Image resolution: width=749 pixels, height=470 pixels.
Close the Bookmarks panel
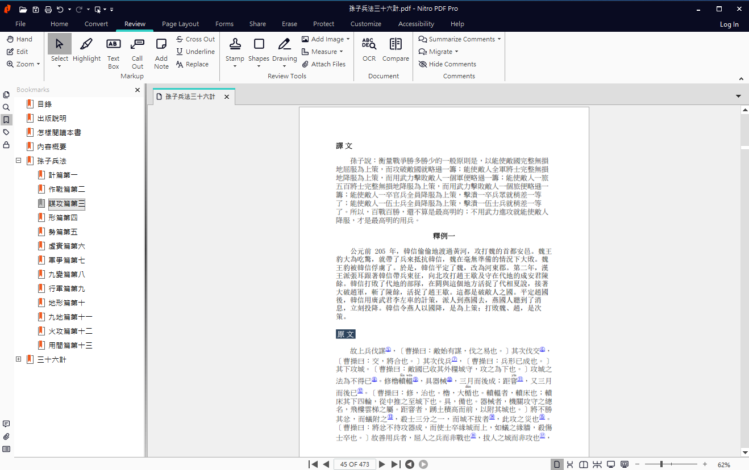(x=138, y=90)
